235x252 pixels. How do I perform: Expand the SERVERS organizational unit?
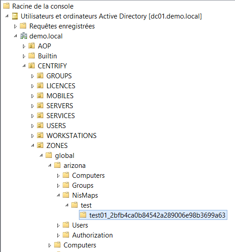(32, 106)
